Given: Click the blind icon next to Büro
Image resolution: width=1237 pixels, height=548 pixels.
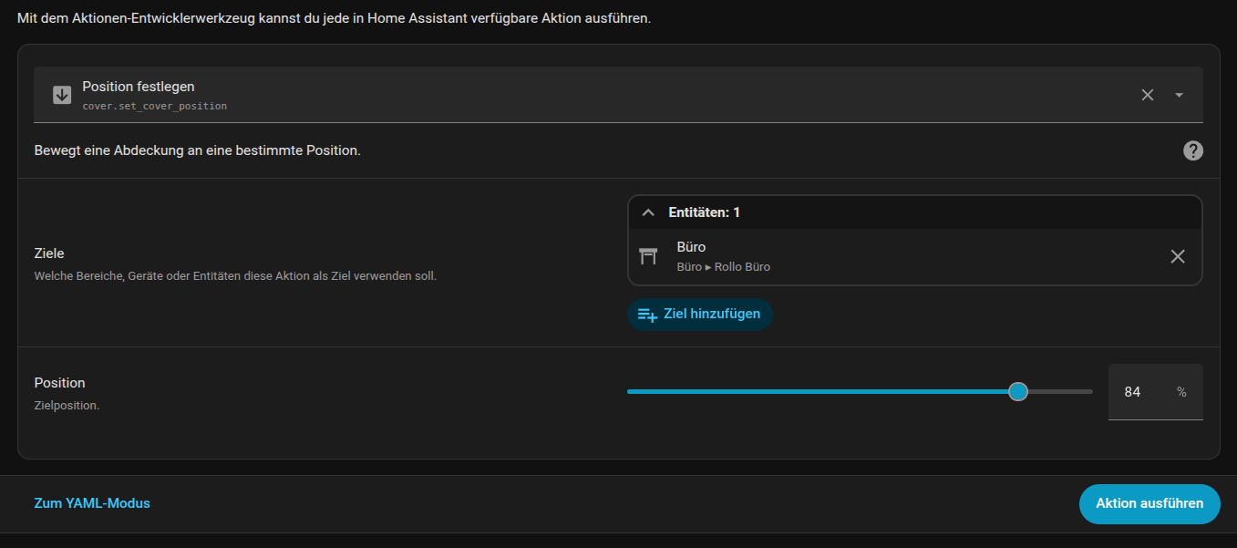Looking at the screenshot, I should (x=648, y=256).
